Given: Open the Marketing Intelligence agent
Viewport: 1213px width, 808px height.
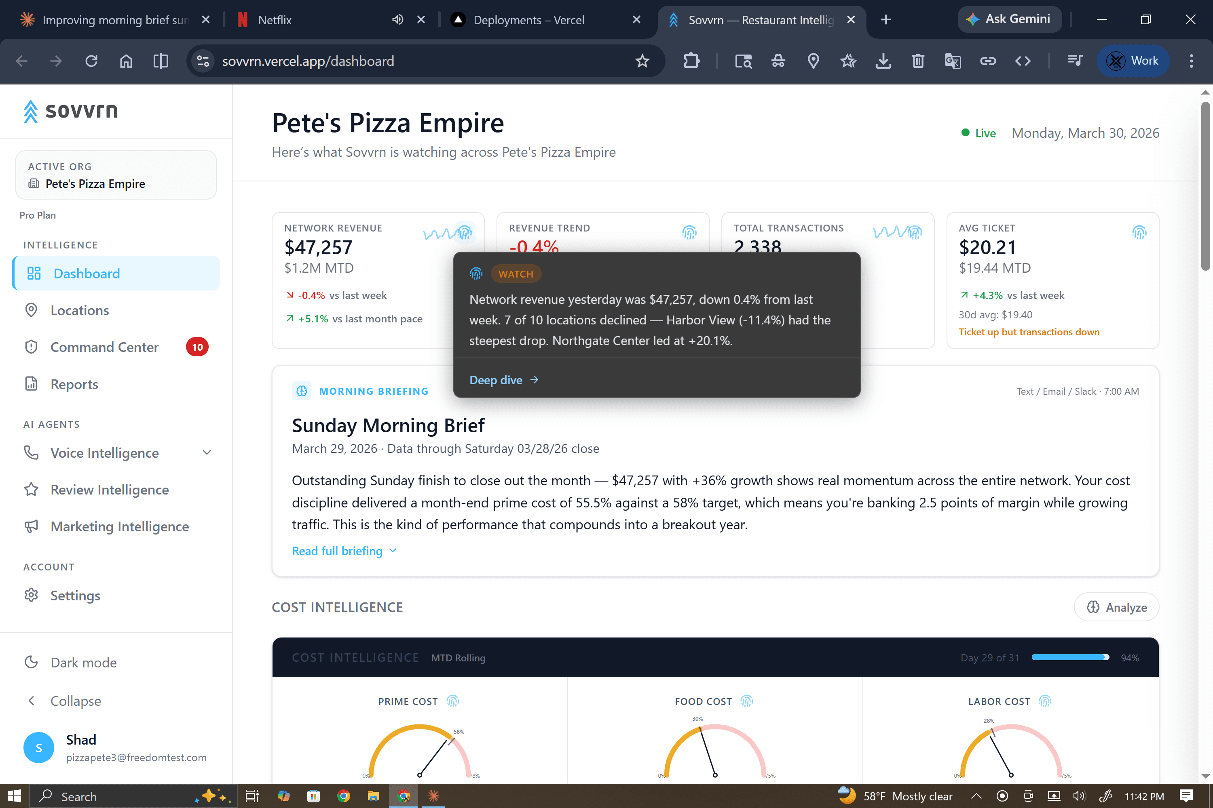Looking at the screenshot, I should click(119, 526).
